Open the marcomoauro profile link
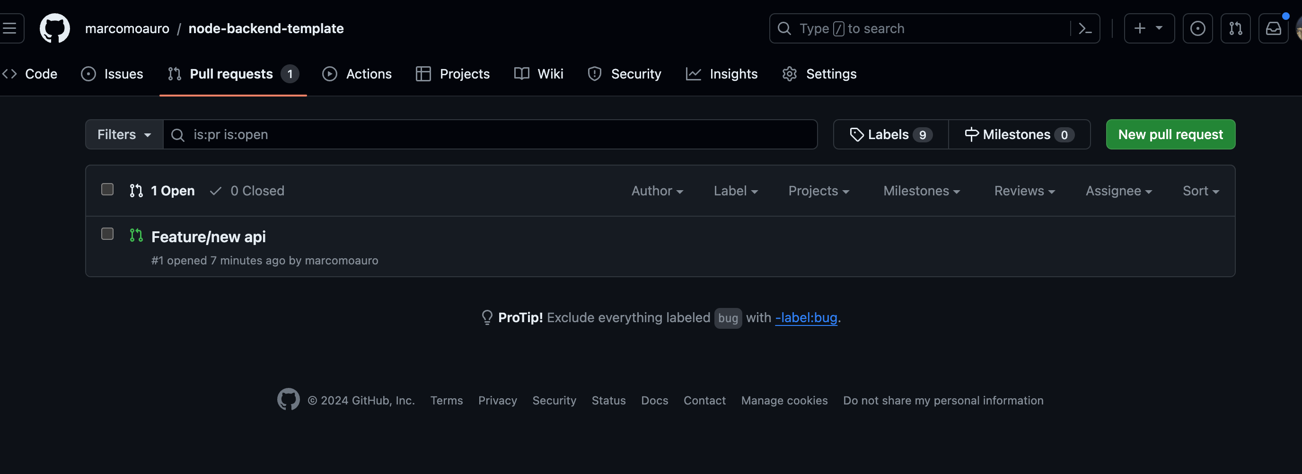Screen dimensions: 1302x474 127,28
